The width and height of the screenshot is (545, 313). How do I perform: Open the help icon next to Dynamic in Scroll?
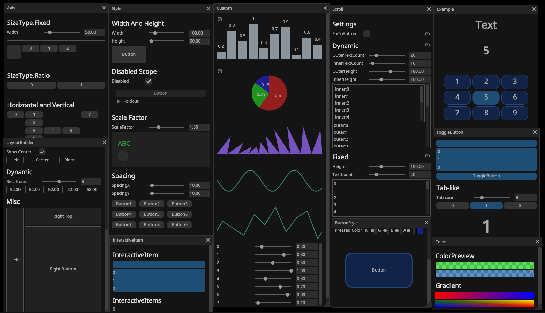tap(427, 45)
